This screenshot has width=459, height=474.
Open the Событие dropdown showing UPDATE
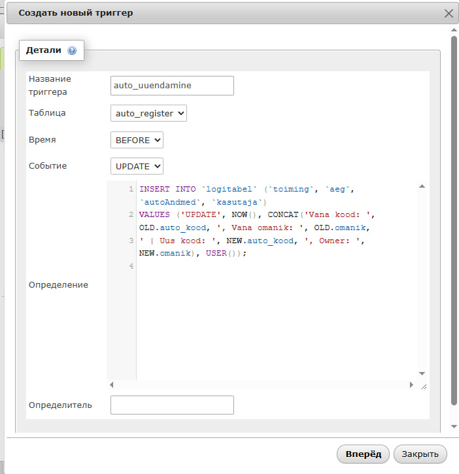pyautogui.click(x=137, y=166)
